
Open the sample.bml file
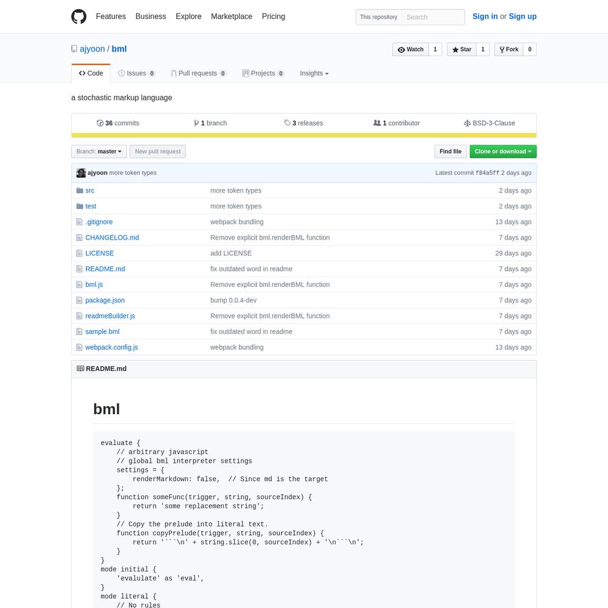pyautogui.click(x=102, y=331)
